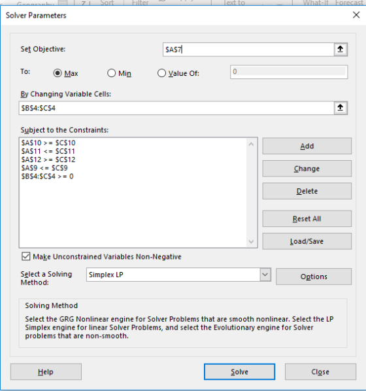Select constraint $A$11 <= $C$11

48,151
